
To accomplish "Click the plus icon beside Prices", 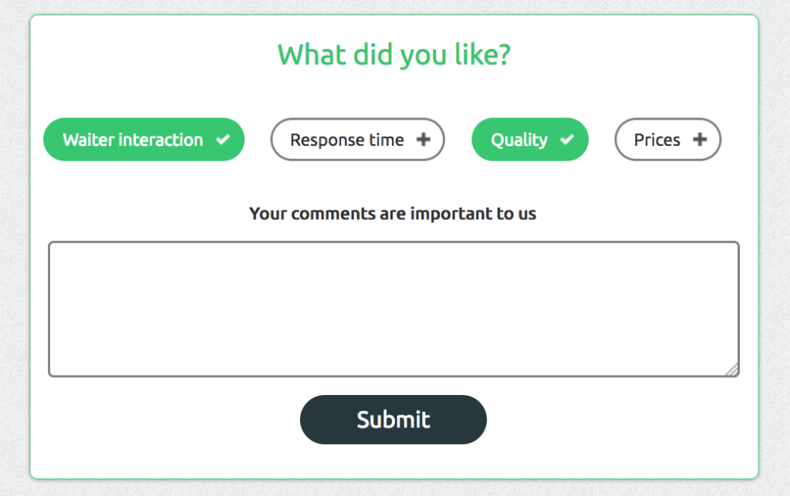I will [x=699, y=140].
